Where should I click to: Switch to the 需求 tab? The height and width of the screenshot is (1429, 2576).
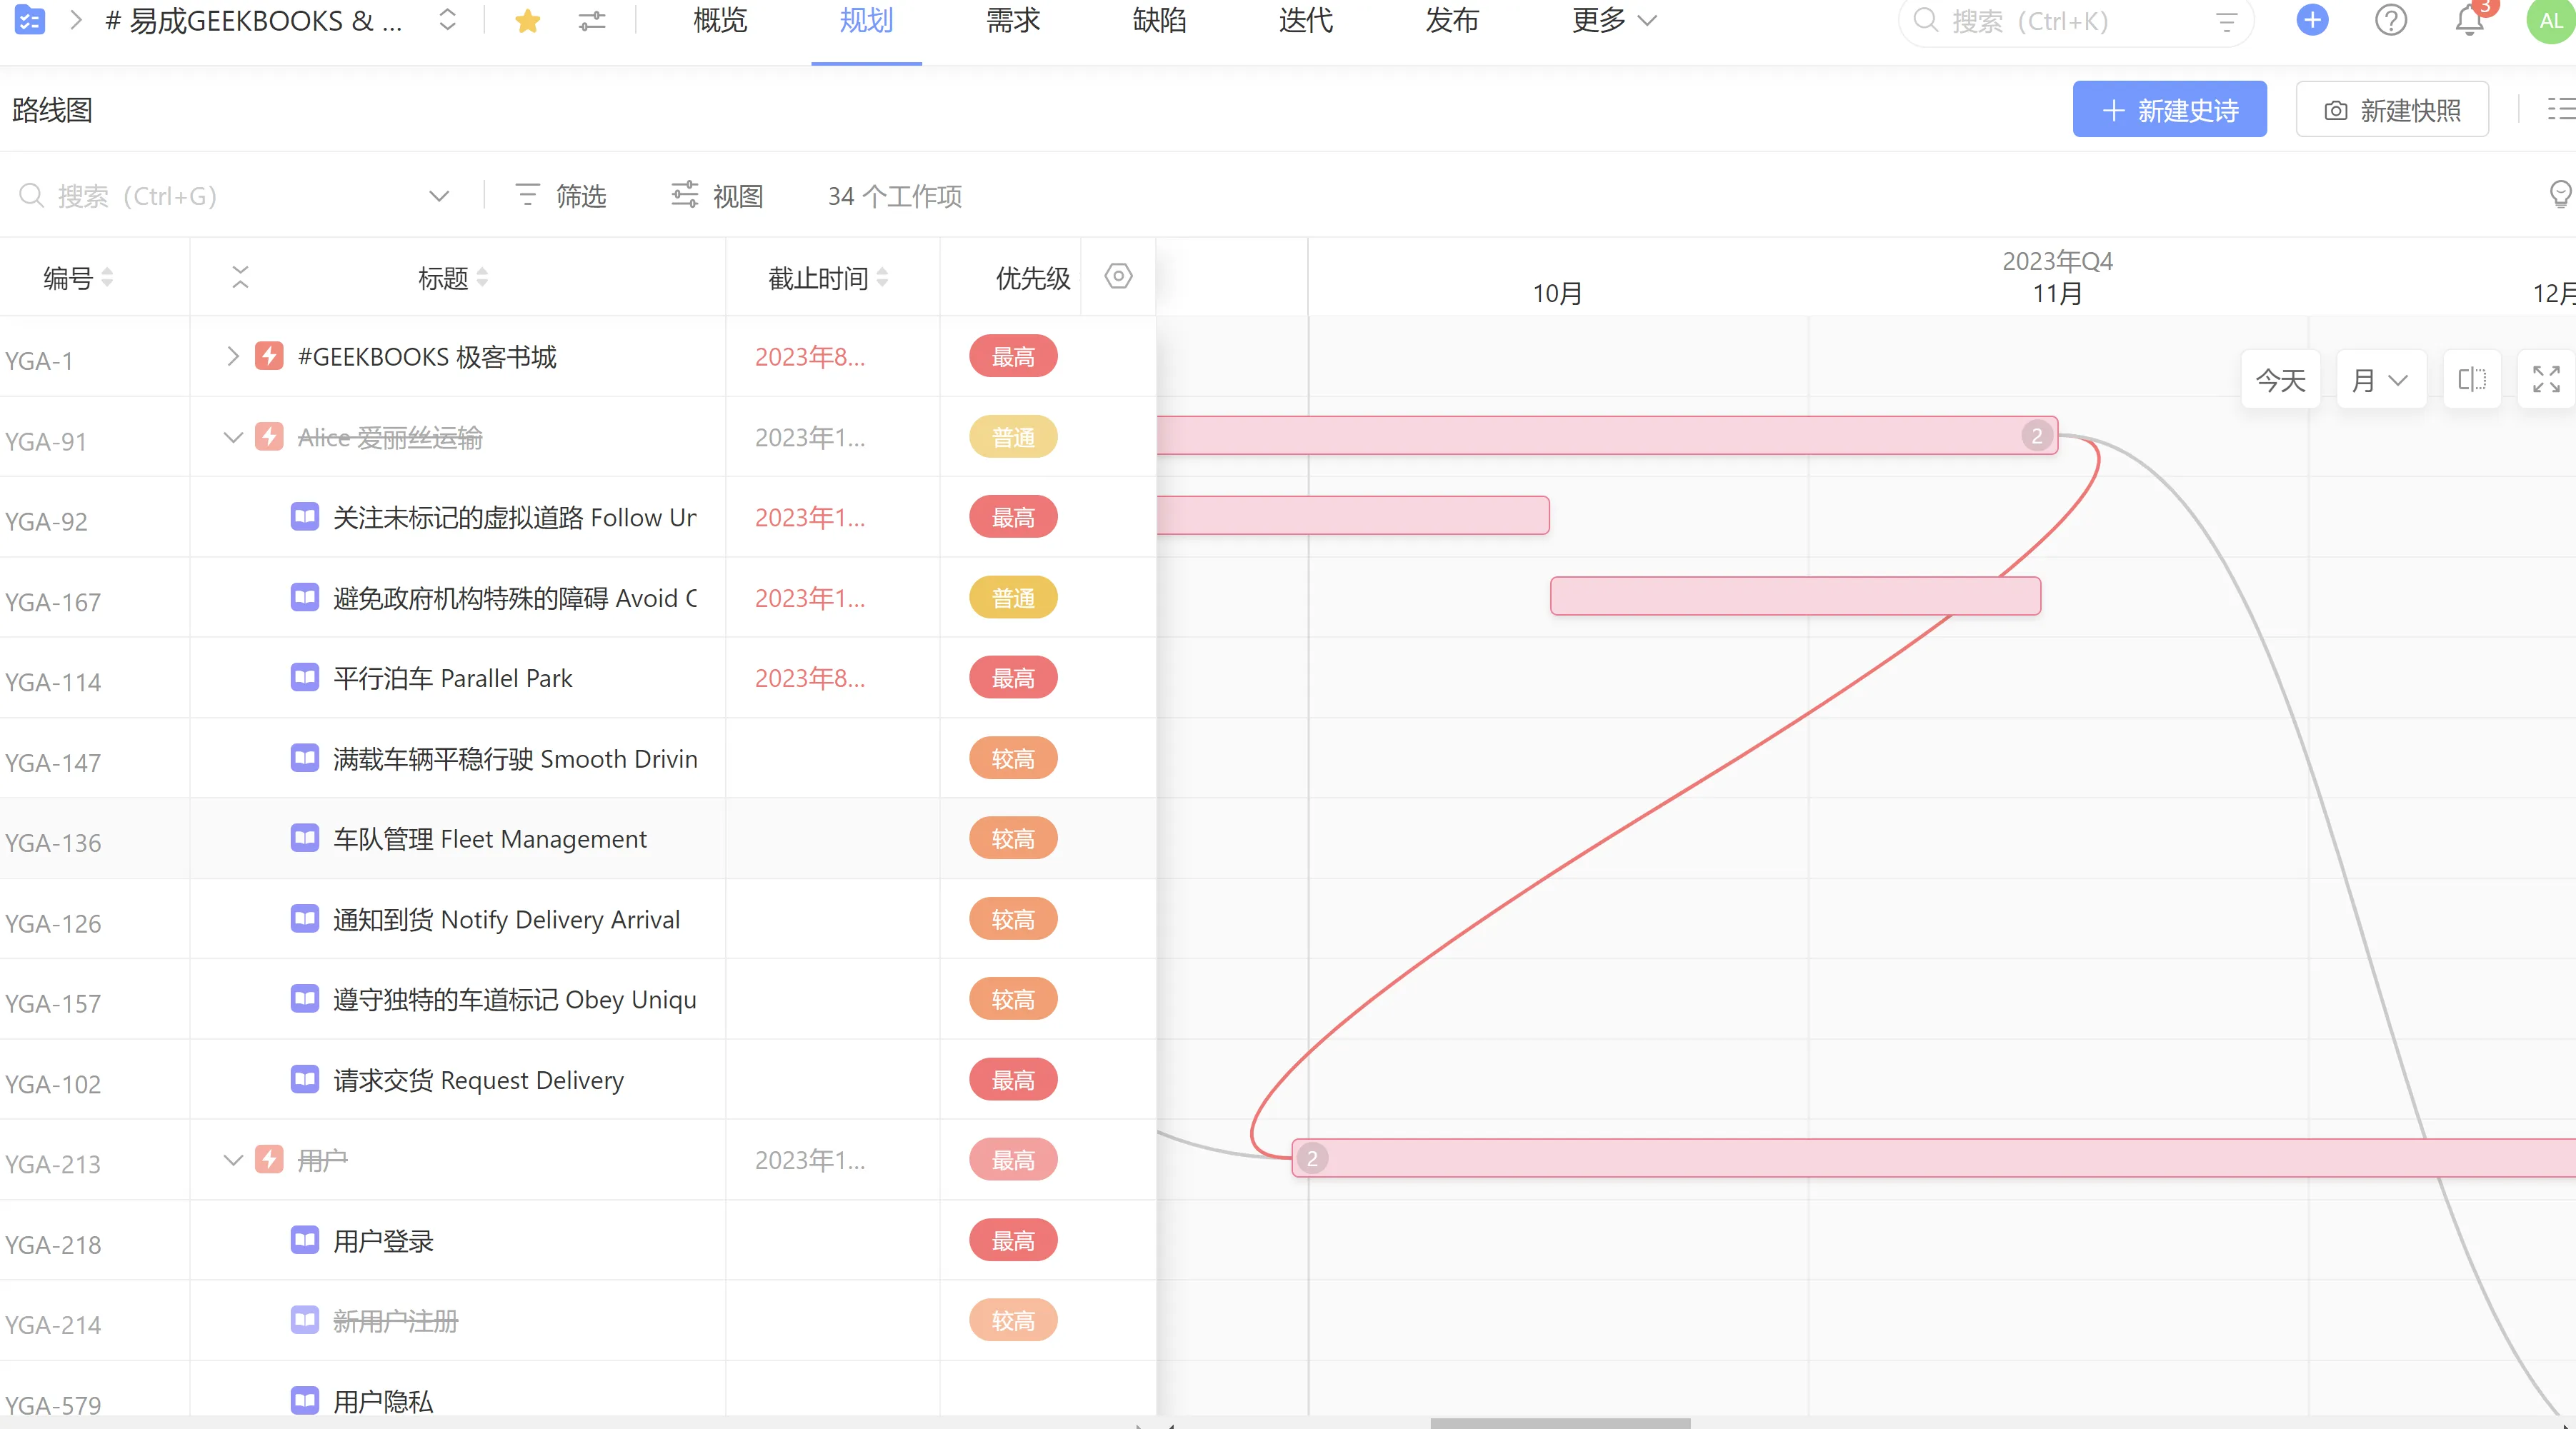[1012, 21]
